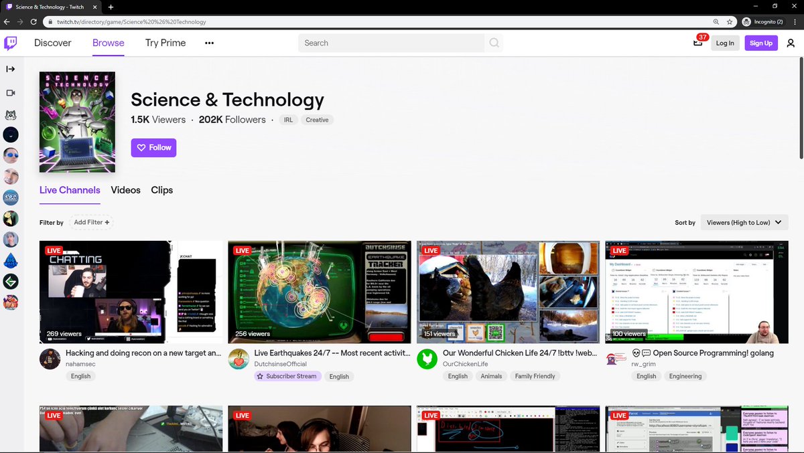Open the Chrome zoom magnifier icon
804x453 pixels.
716,21
